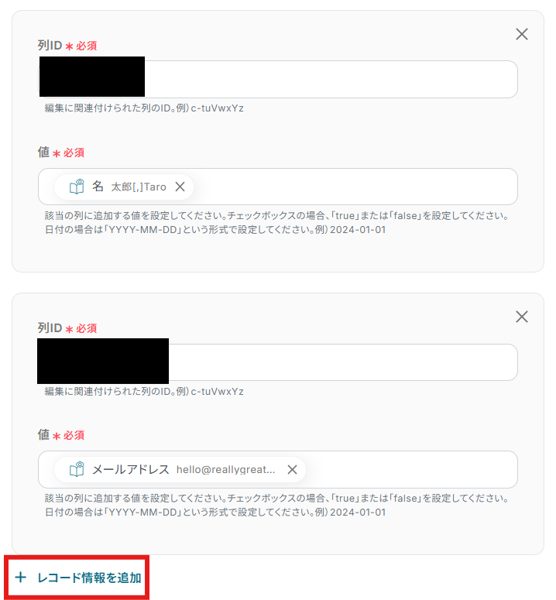
Task: Focus the second 列ID input field
Action: [x=278, y=362]
